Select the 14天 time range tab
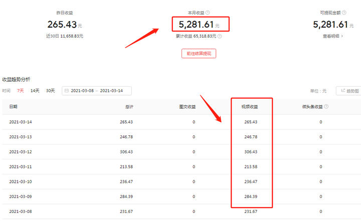The image size is (361, 222). pyautogui.click(x=35, y=91)
